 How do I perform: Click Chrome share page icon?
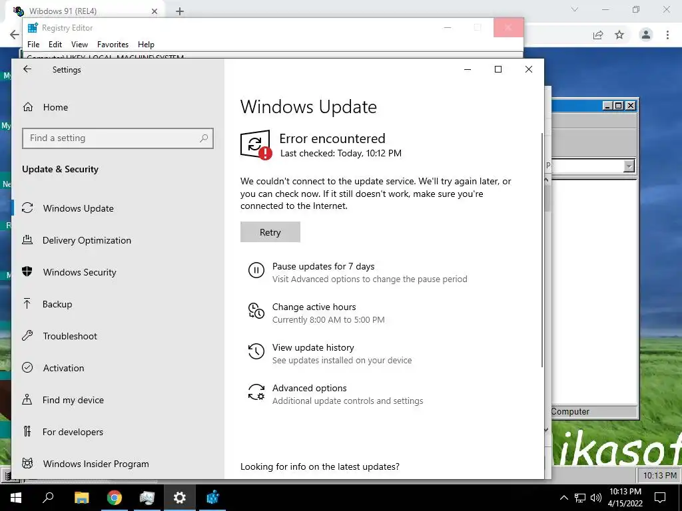(x=598, y=35)
